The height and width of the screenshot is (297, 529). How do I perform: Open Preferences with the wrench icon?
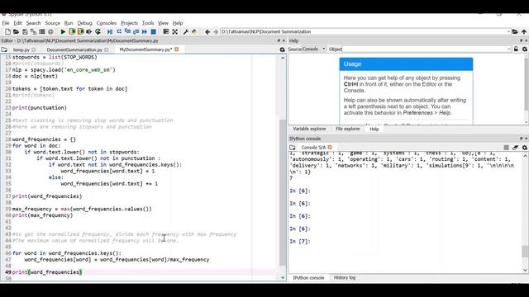click(185, 31)
